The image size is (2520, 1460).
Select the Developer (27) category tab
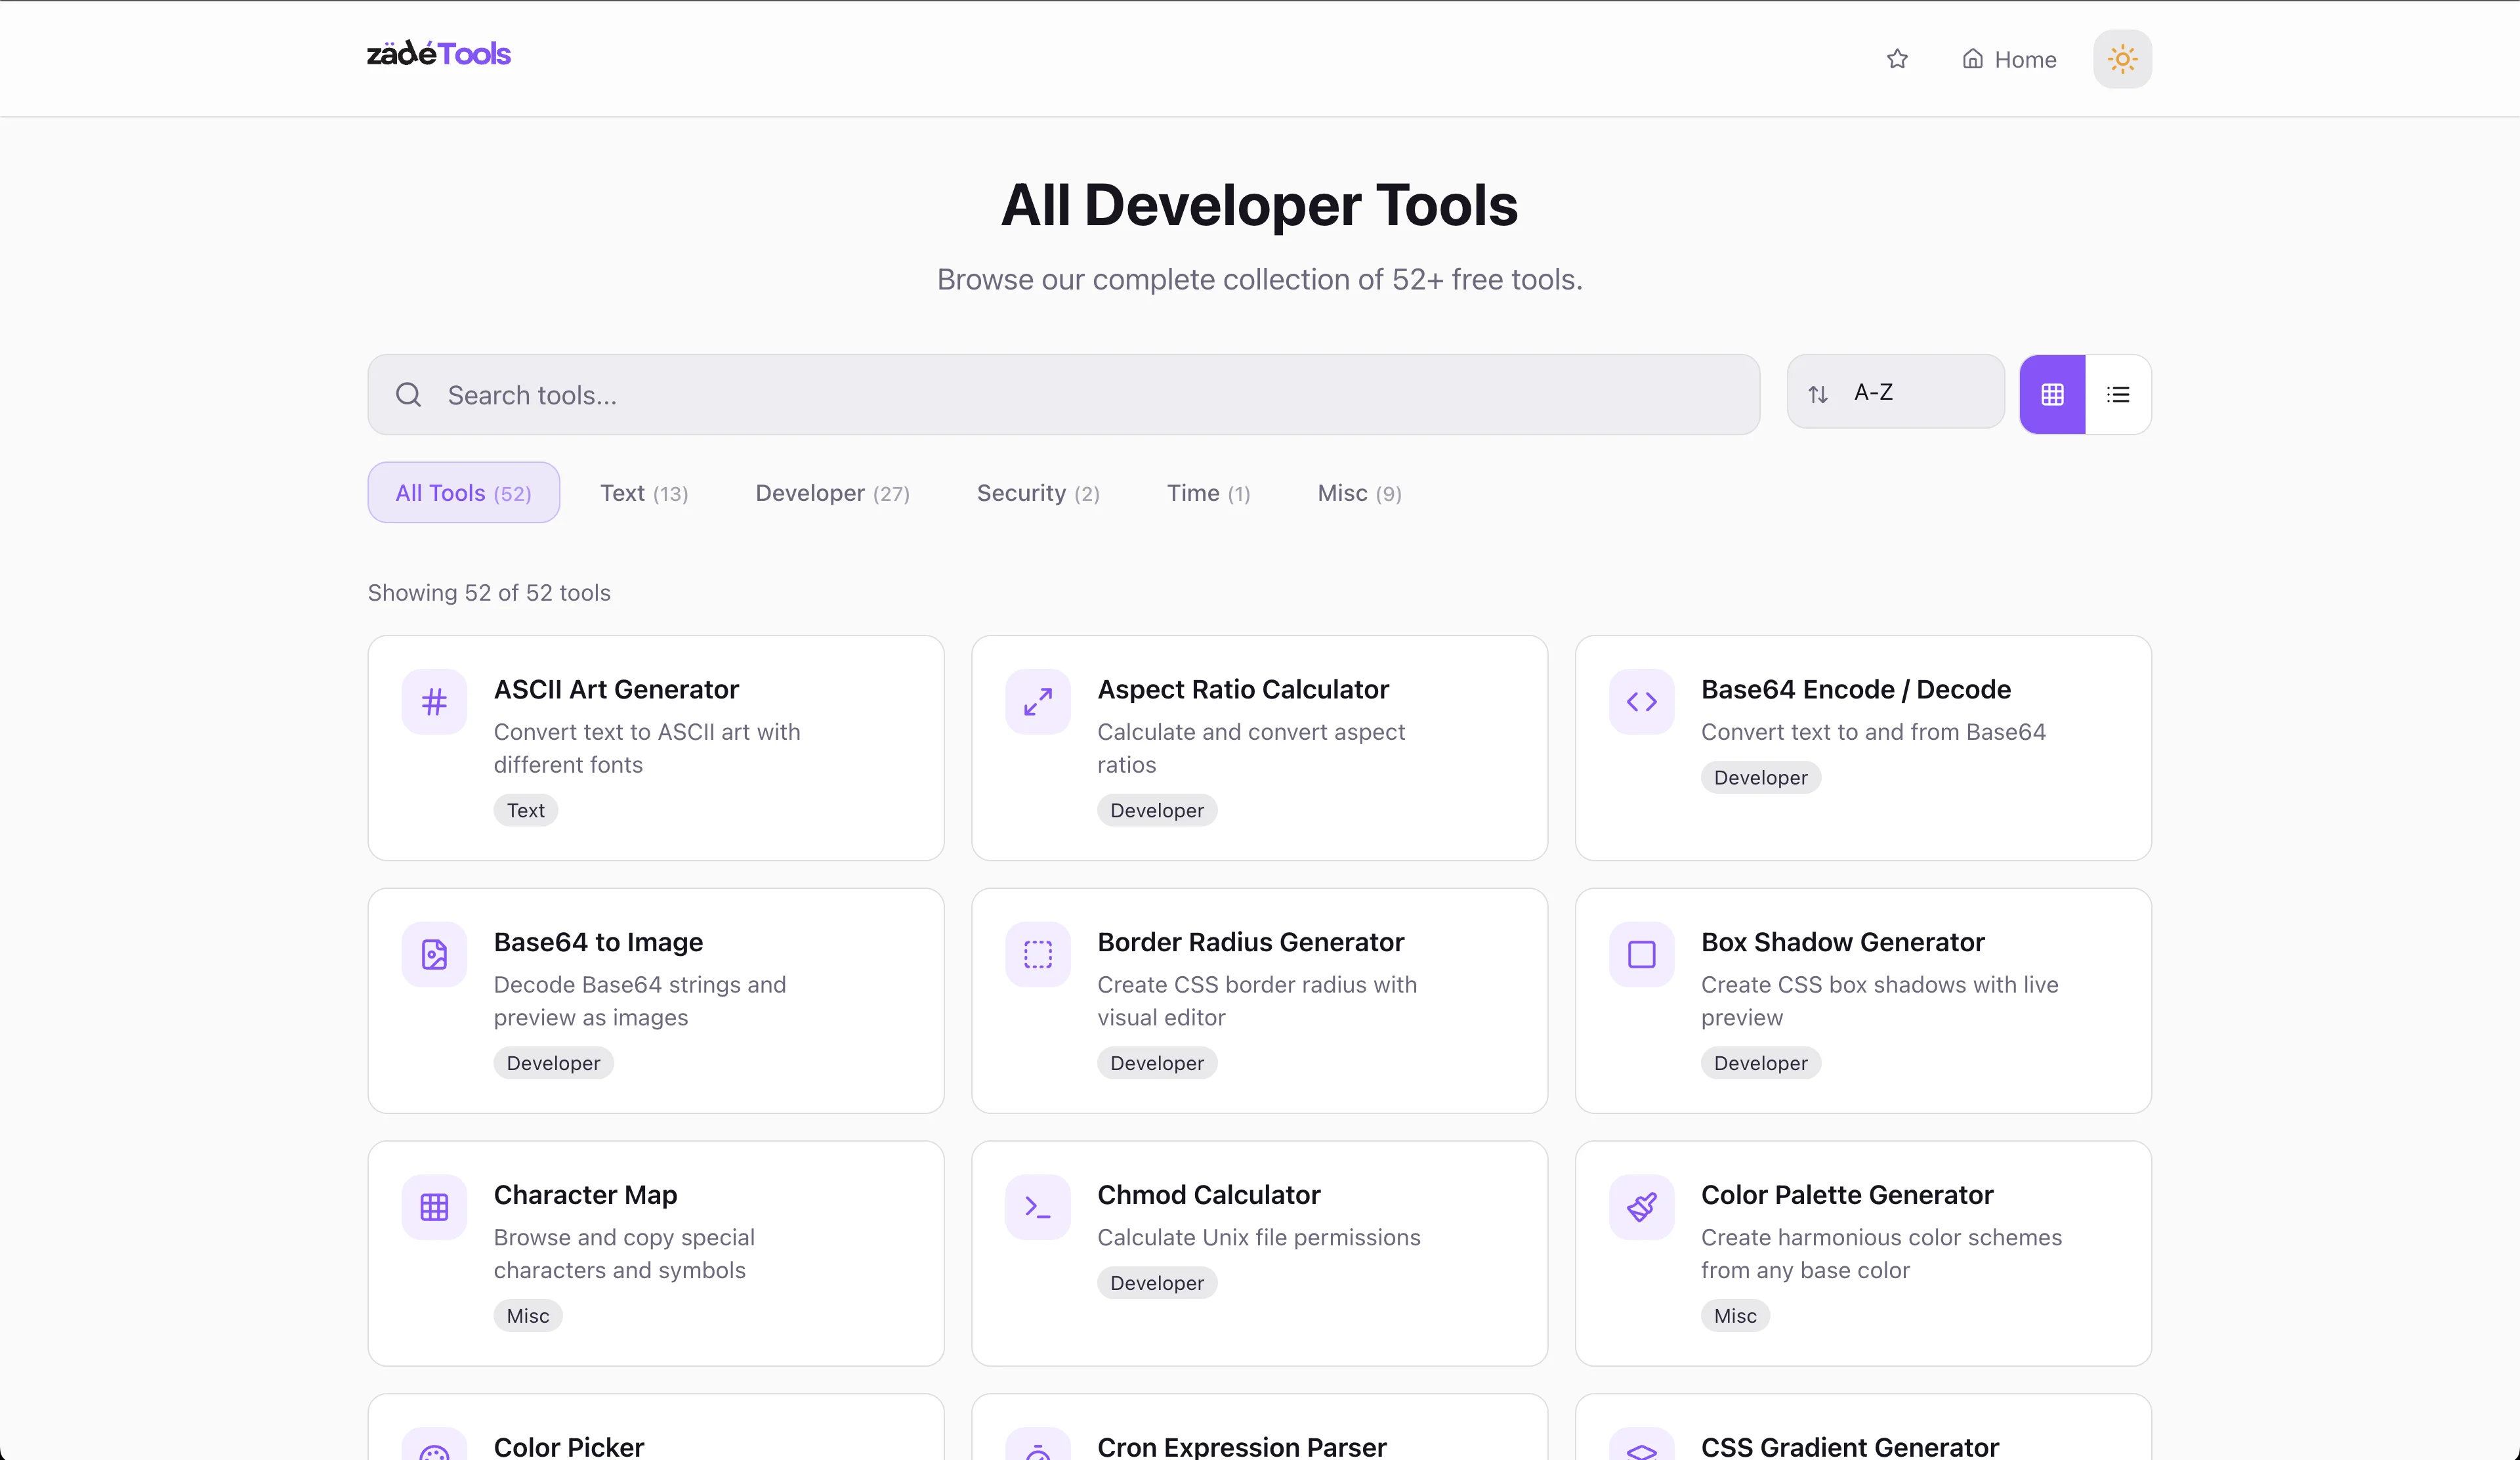[x=832, y=493]
